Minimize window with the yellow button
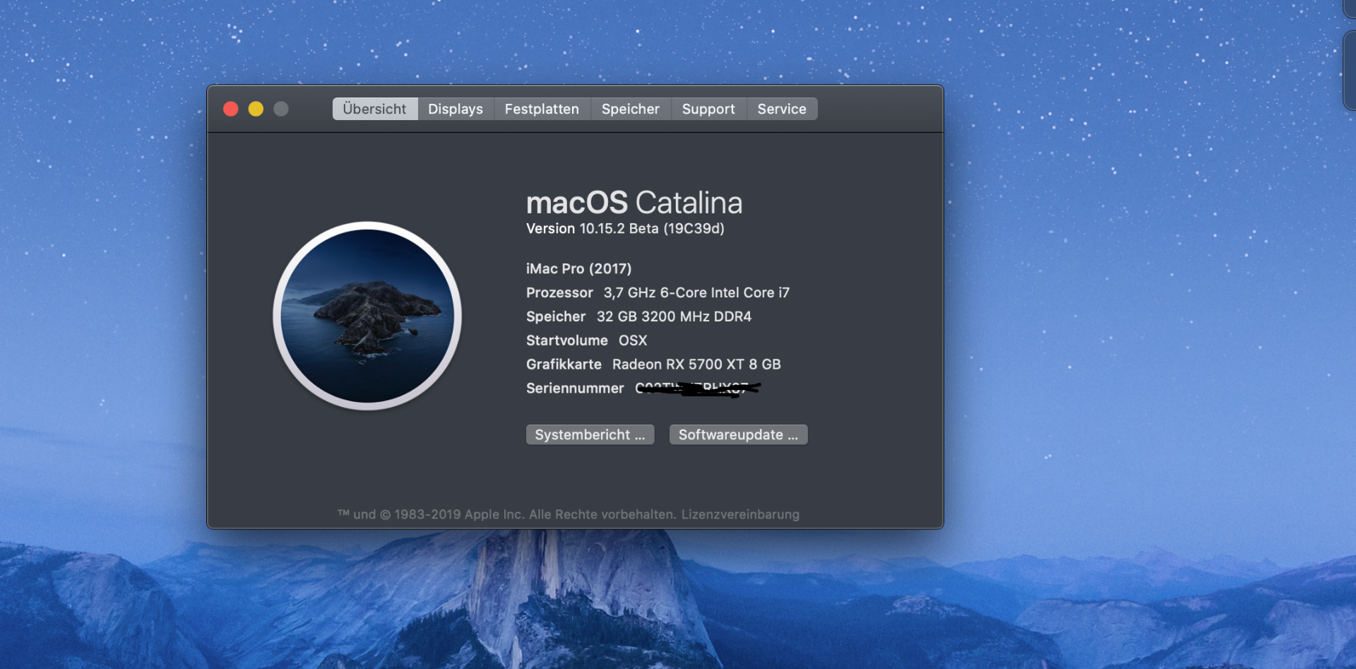Screen dimensions: 1356x669 (x=256, y=109)
